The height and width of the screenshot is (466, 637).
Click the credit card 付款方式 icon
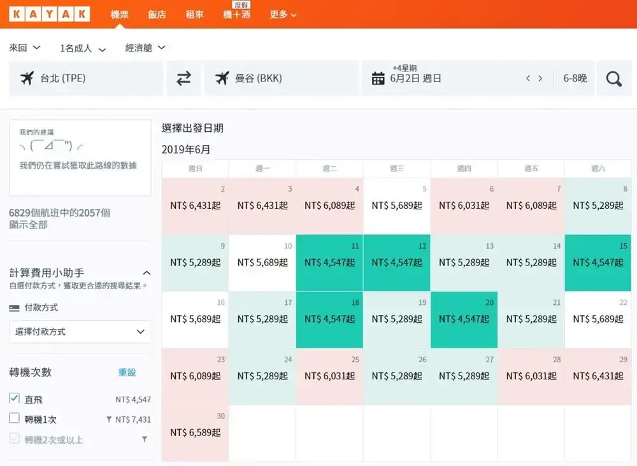(x=14, y=308)
